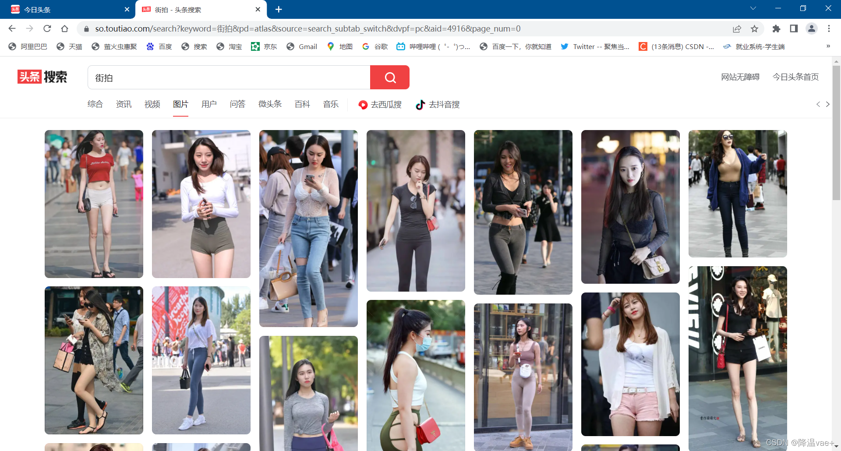Click the 去抖音搜 link
This screenshot has width=841, height=451.
pos(437,105)
